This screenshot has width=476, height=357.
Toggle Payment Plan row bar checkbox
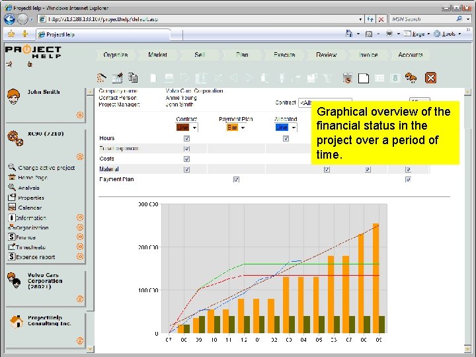coord(236,179)
